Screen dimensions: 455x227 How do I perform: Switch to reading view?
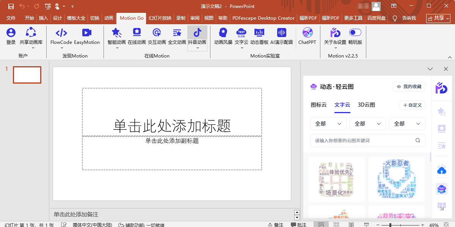351,225
